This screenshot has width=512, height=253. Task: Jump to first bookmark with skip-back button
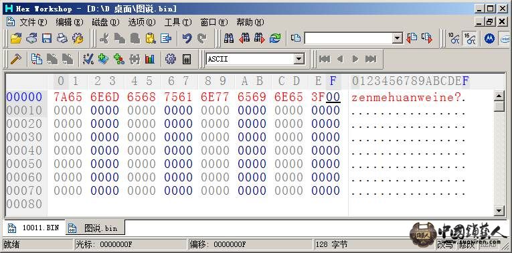[x=324, y=59]
